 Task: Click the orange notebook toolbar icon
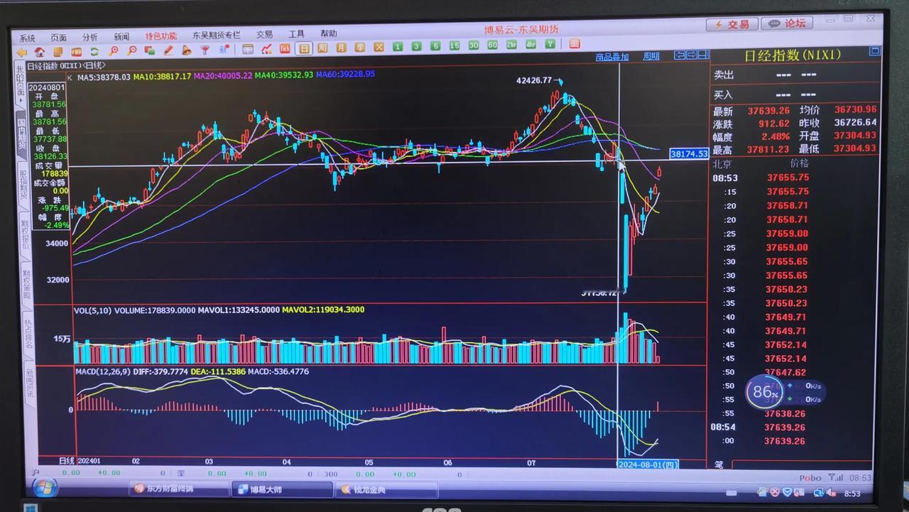(x=58, y=52)
